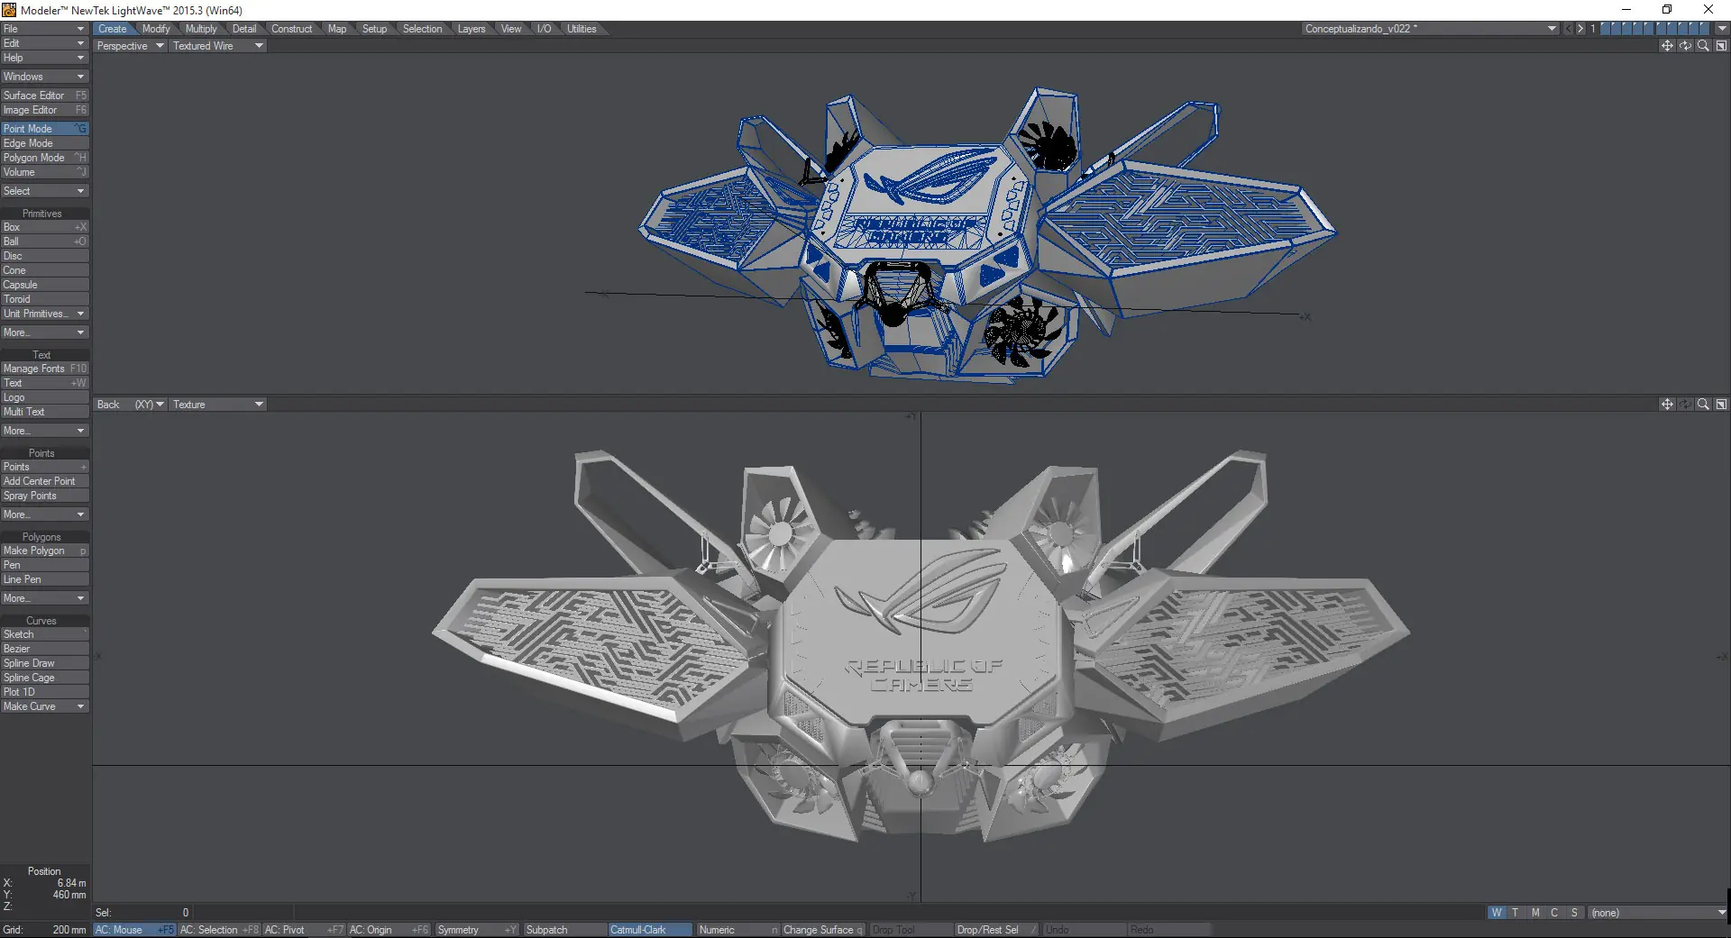This screenshot has width=1731, height=938.
Task: Set Action Center to Mouse
Action: tap(134, 930)
